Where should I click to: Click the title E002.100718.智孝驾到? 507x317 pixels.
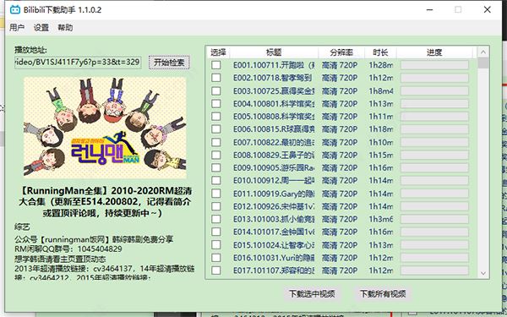[272, 78]
